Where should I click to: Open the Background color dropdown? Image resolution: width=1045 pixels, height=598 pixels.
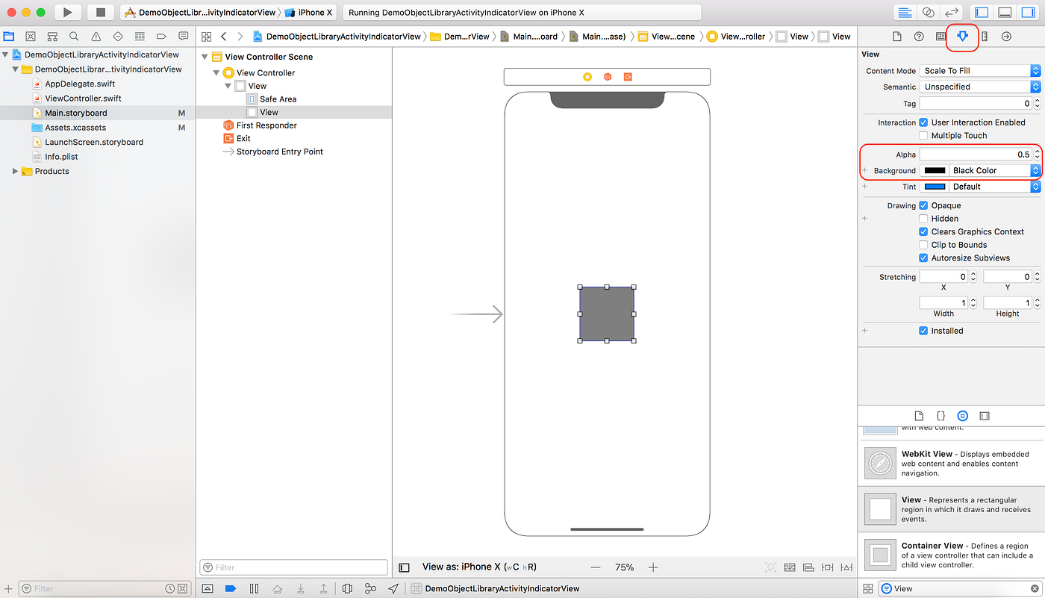(x=994, y=170)
